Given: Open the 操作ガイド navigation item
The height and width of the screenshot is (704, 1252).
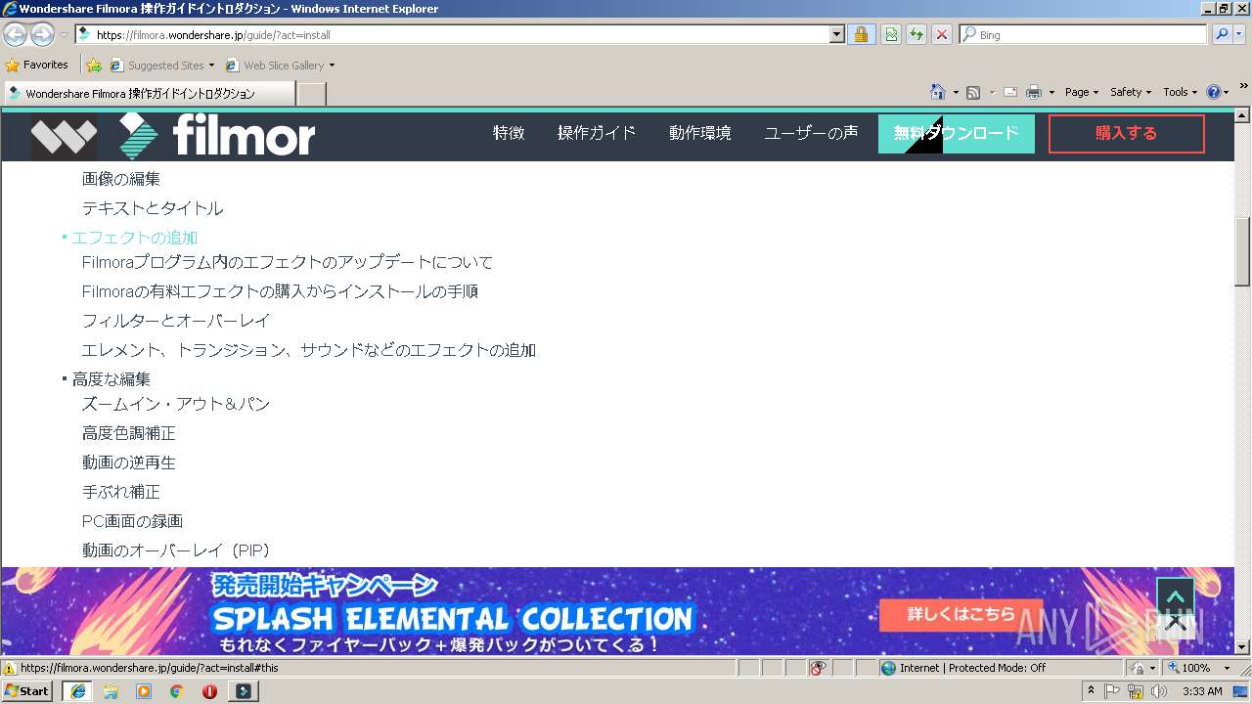Looking at the screenshot, I should pos(597,133).
